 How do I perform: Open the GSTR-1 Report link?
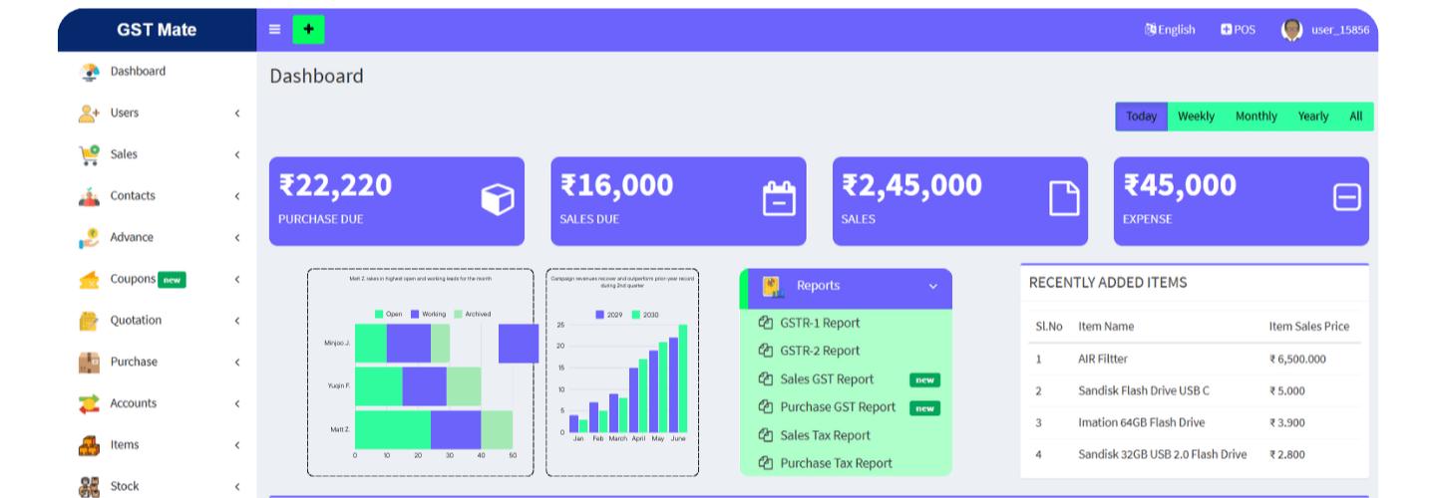coord(819,323)
